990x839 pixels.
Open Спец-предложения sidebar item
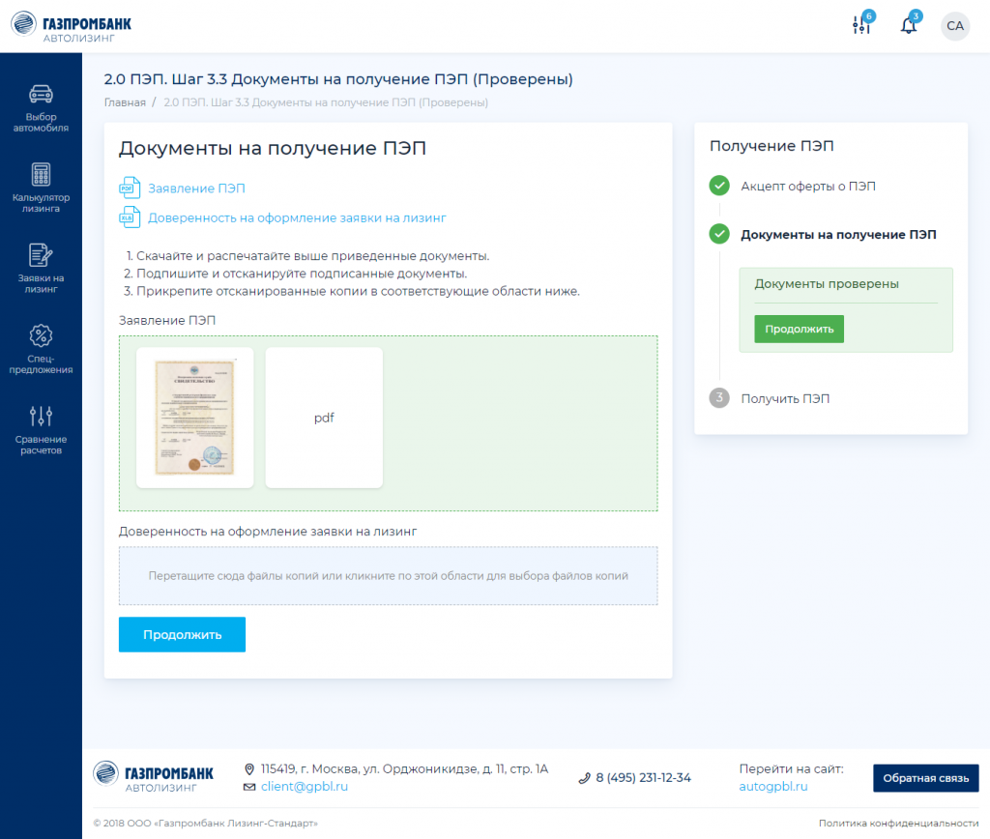tap(41, 350)
